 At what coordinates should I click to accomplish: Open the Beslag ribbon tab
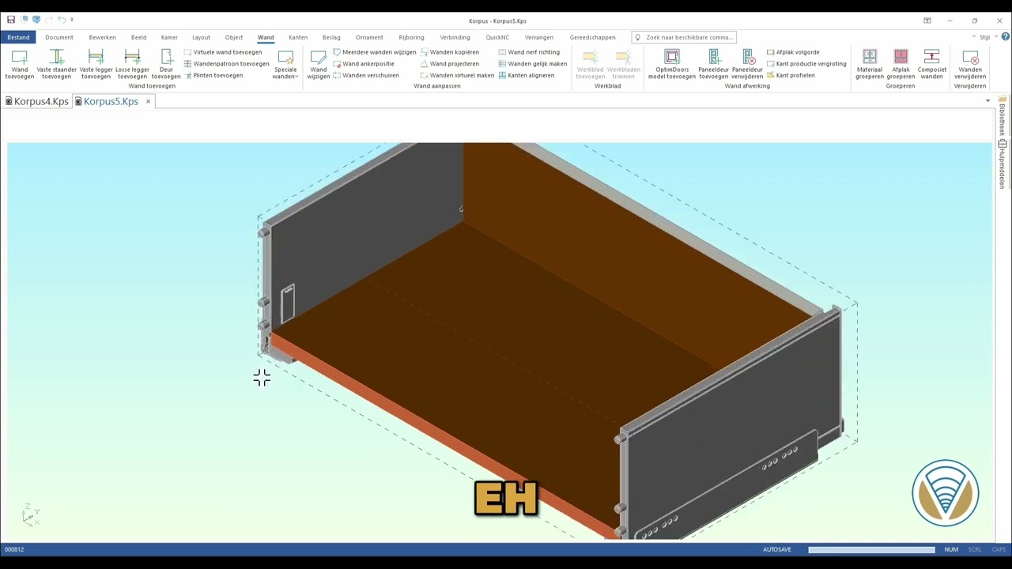pos(331,37)
